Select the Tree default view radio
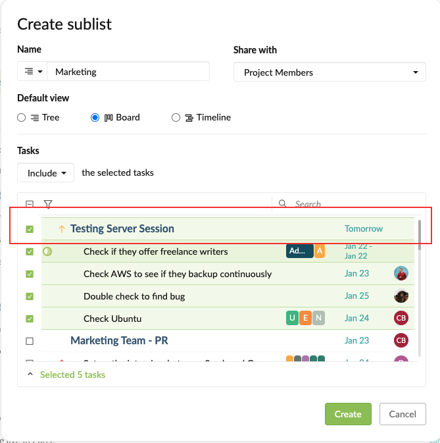Screen dimensions: 440x443 point(22,118)
